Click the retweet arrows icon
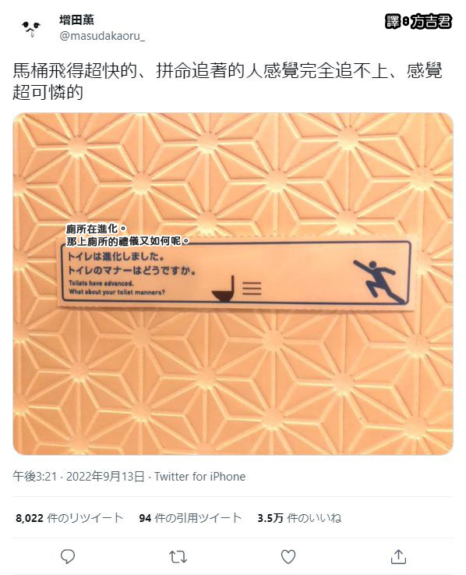The height and width of the screenshot is (575, 466). [x=178, y=557]
